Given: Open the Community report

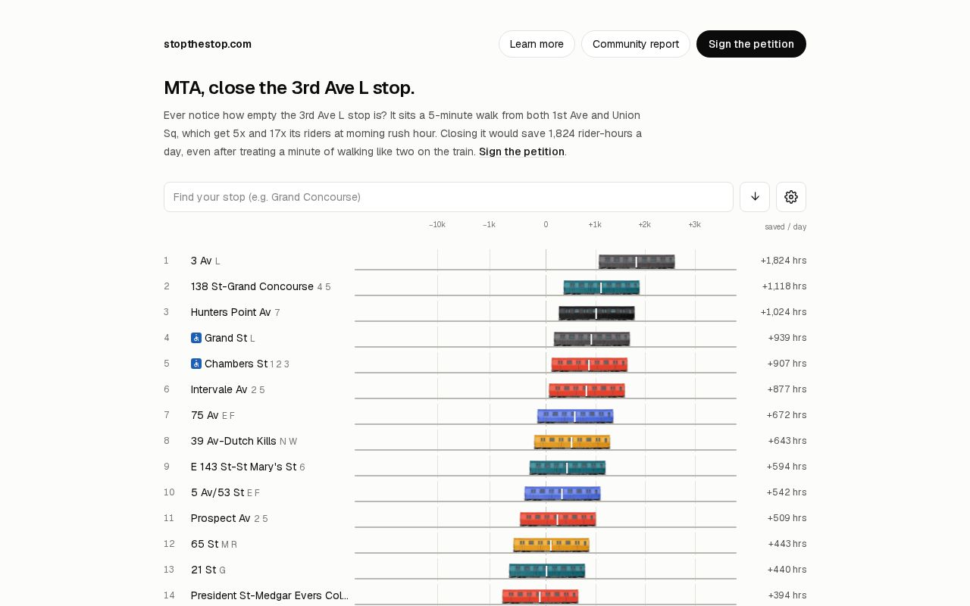Looking at the screenshot, I should click(636, 44).
